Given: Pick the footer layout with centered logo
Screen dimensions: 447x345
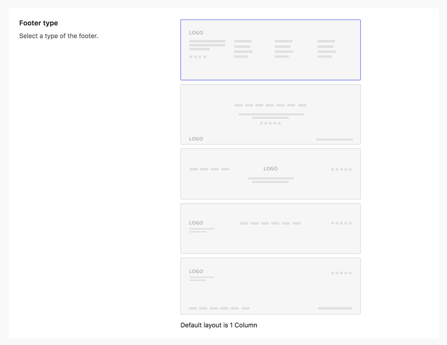Looking at the screenshot, I should click(271, 174).
